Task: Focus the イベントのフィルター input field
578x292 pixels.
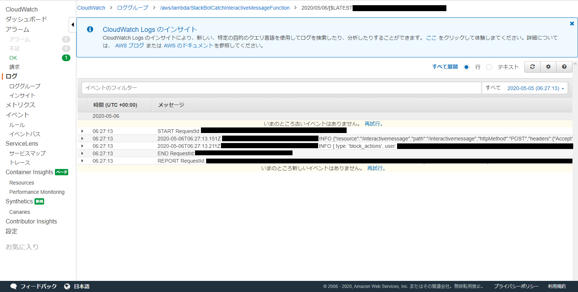Action: point(281,88)
